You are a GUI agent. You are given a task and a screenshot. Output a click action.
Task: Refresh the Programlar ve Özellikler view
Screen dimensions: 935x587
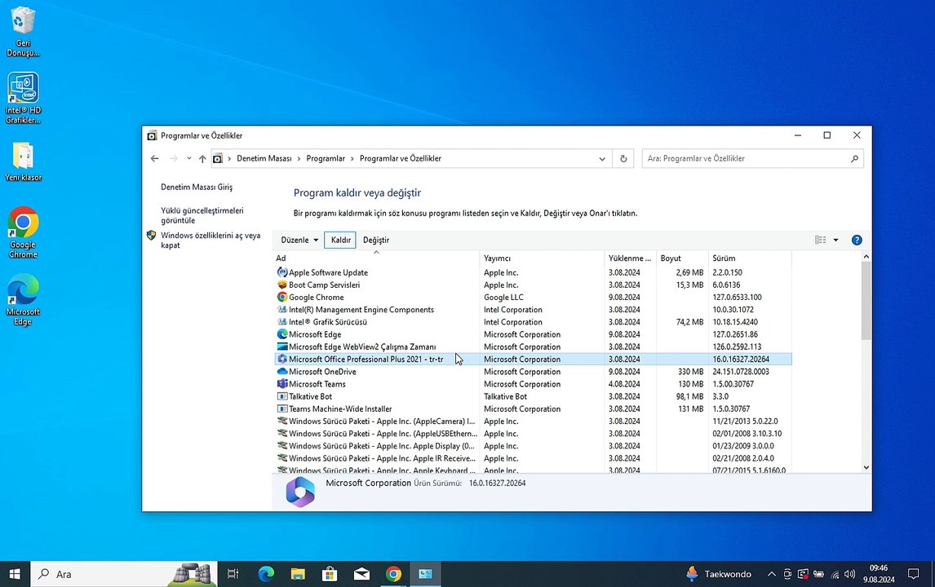(623, 158)
